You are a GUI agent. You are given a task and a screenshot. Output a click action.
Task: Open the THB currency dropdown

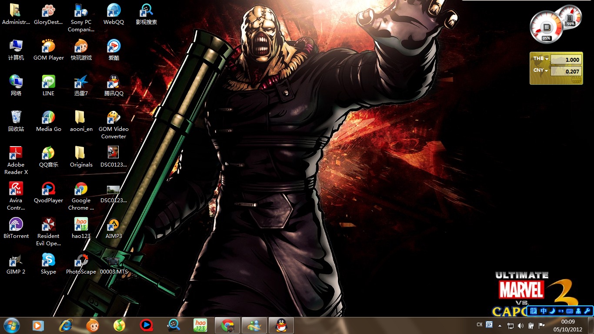pos(541,59)
